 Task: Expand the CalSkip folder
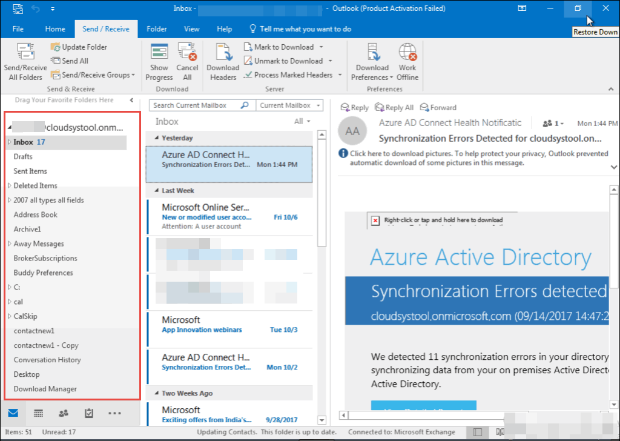[x=10, y=316]
